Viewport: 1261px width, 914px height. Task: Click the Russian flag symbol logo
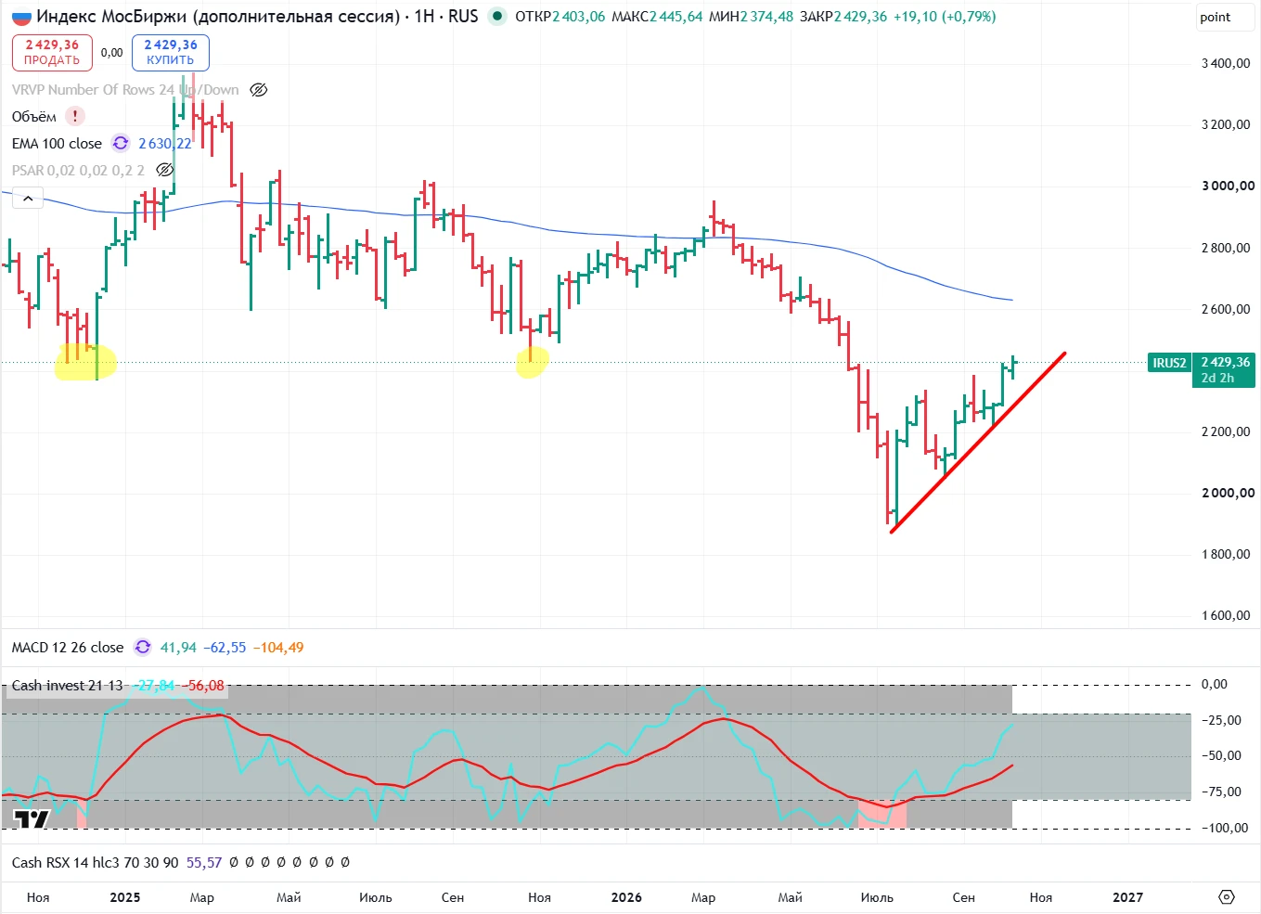click(21, 18)
